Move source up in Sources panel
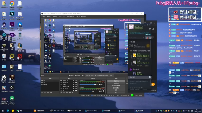This screenshot has width=202, height=113. click(x=70, y=92)
